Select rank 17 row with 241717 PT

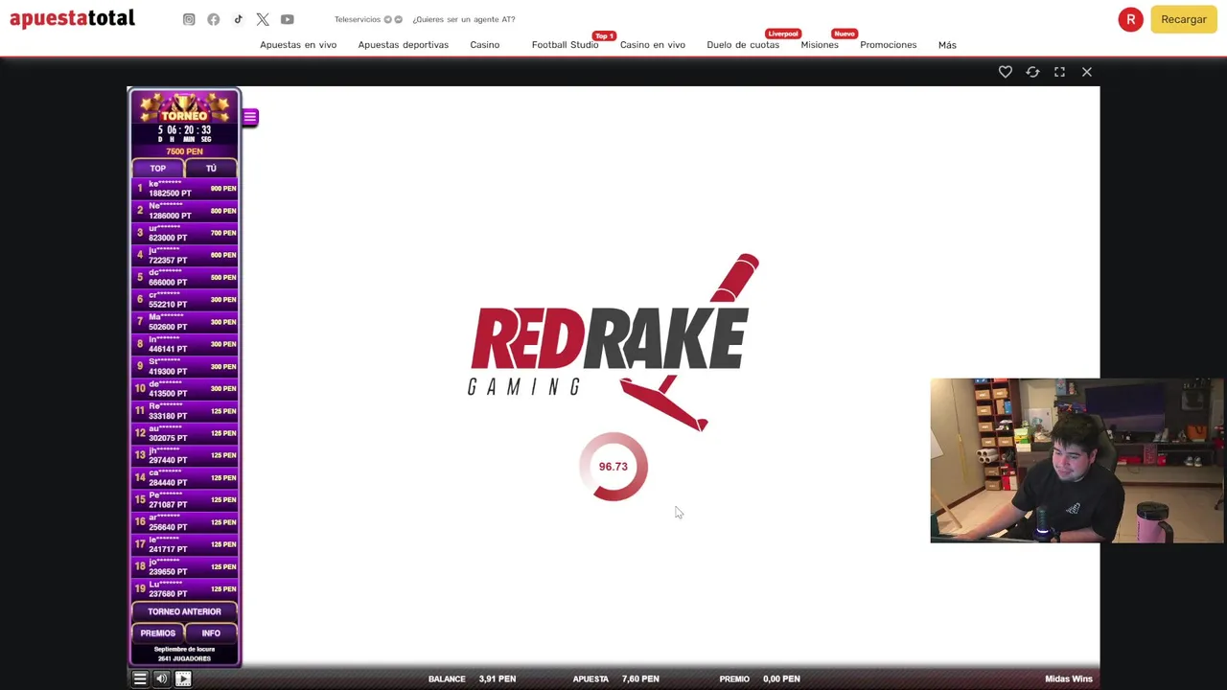(x=184, y=544)
